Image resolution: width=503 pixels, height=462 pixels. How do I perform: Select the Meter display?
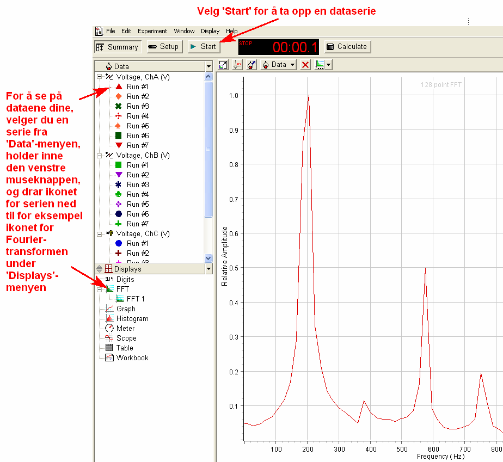[120, 328]
